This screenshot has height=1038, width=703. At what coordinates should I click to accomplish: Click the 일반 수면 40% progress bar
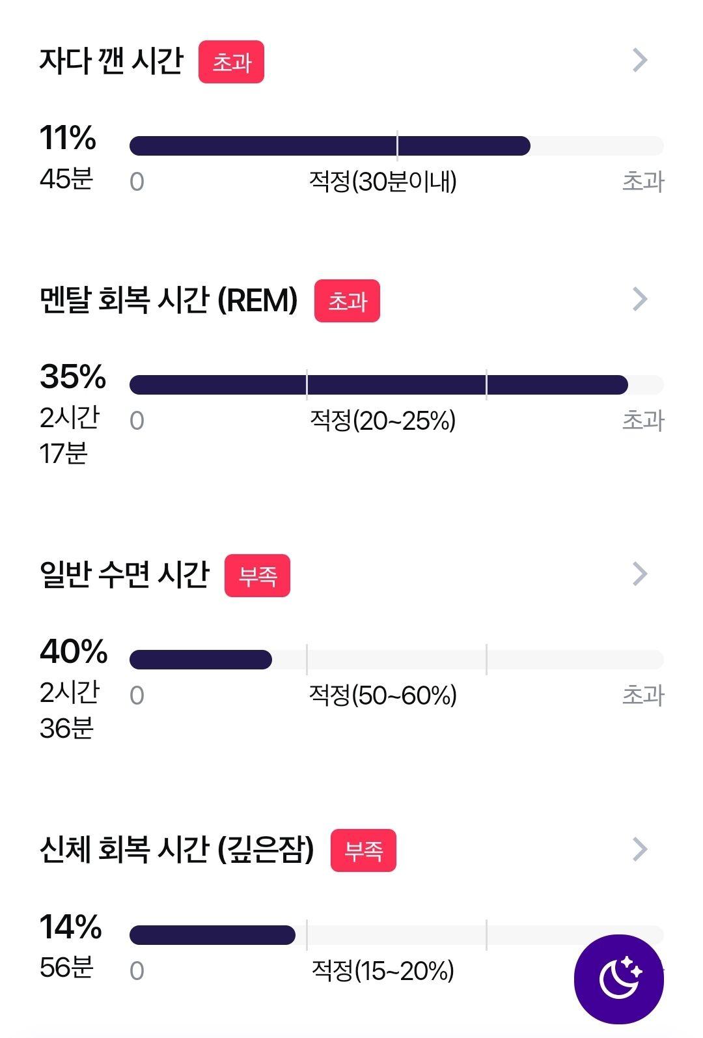(x=396, y=660)
